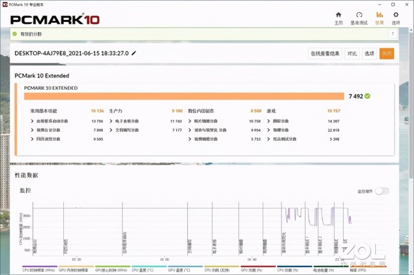This screenshot has height=275, width=414.
Task: Click the 10:00 time label on chart axis
Action: (164, 260)
